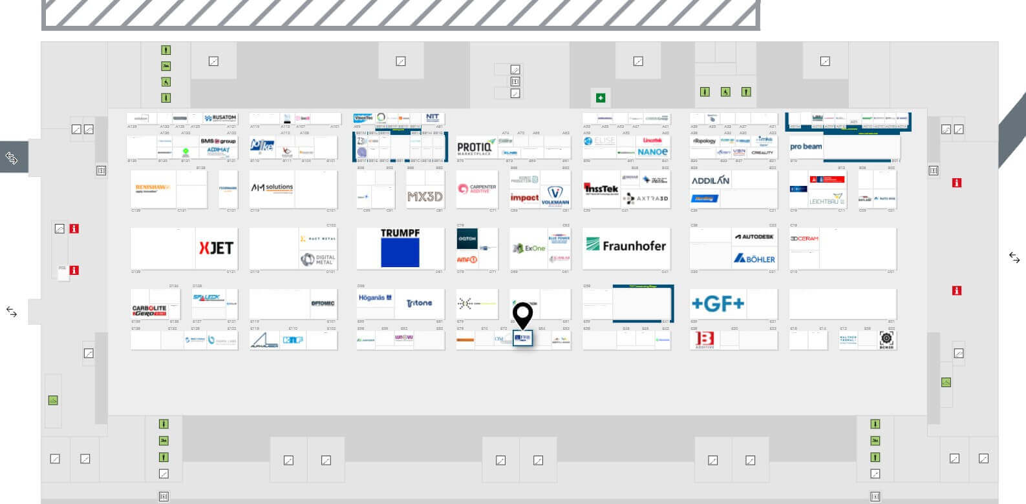Open the AXTRA3D booth
Viewport: 1026px width, 504px height.
tap(646, 198)
